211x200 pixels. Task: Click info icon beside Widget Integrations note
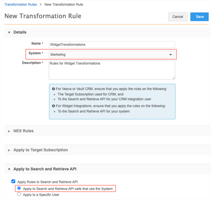click(53, 106)
